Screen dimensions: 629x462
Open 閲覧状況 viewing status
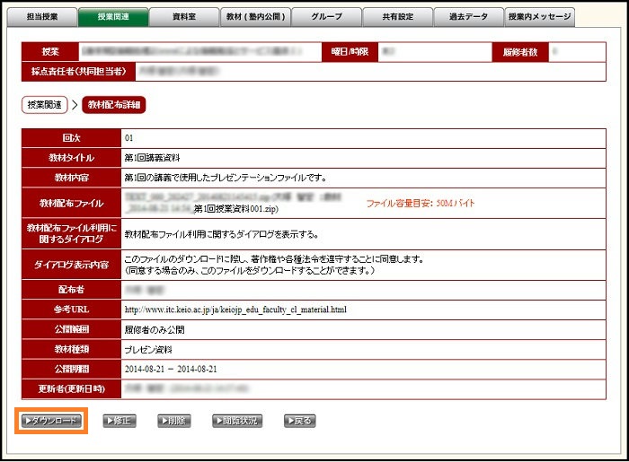[237, 420]
